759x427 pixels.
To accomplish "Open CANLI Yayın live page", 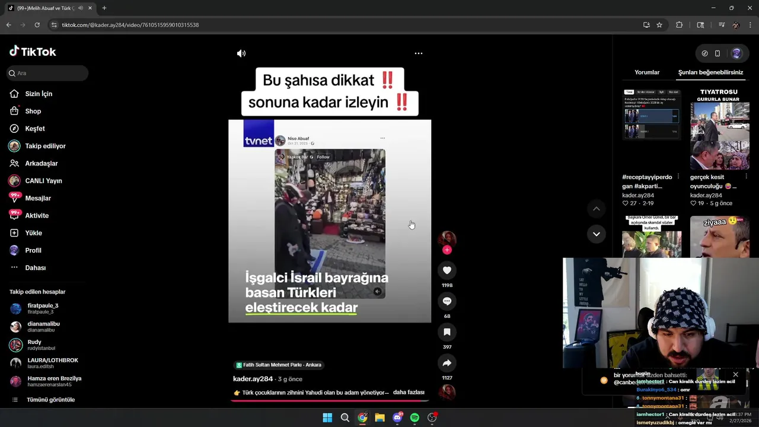I will pyautogui.click(x=43, y=181).
